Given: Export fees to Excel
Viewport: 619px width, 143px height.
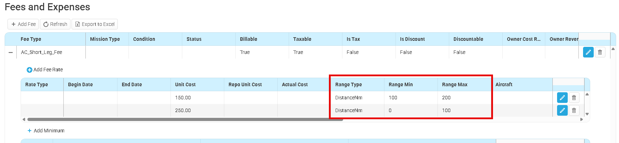Looking at the screenshot, I should click(95, 24).
